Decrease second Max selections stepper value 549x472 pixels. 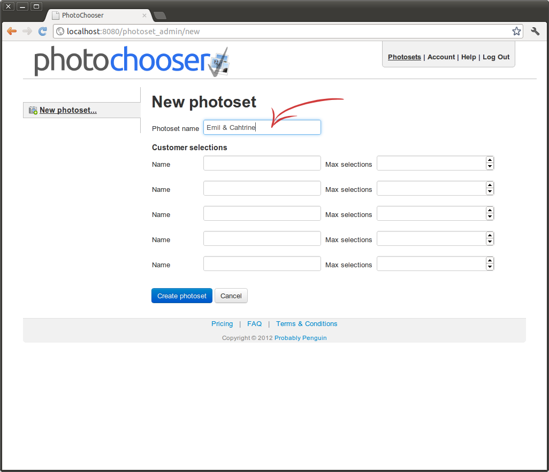tap(490, 191)
